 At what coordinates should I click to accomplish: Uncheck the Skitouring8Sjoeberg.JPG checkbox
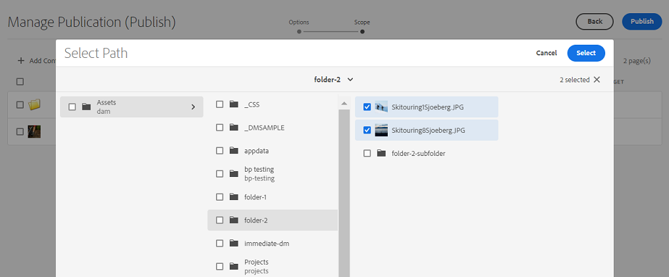[x=367, y=130]
